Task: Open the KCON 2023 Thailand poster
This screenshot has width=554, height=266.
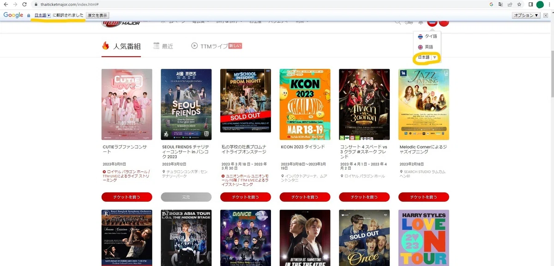Action: pyautogui.click(x=305, y=104)
